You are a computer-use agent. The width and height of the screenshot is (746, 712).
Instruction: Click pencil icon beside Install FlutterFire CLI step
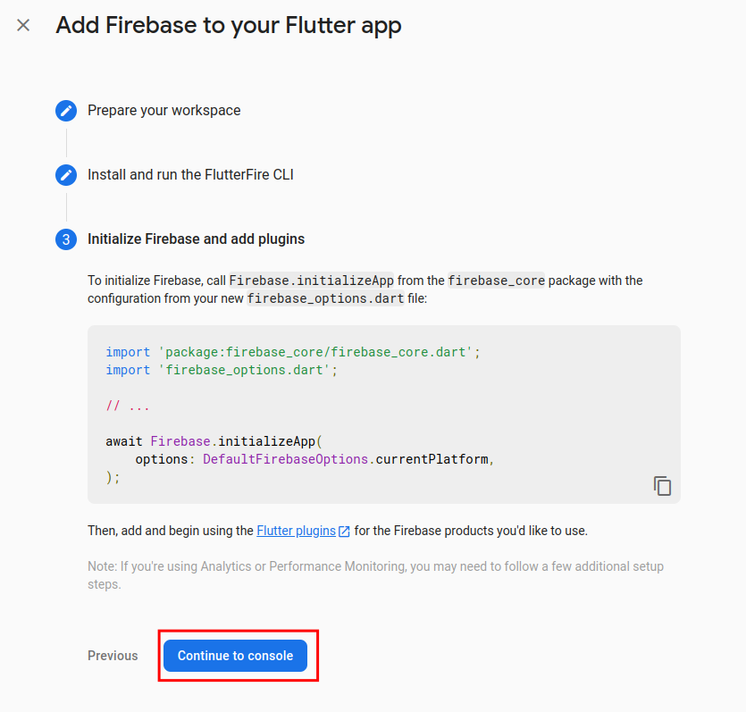tap(66, 175)
